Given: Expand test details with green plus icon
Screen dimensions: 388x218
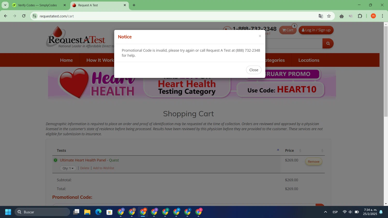Looking at the screenshot, I should (55, 160).
